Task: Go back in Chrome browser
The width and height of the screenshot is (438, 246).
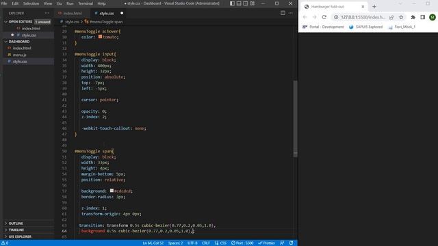Action: point(305,17)
